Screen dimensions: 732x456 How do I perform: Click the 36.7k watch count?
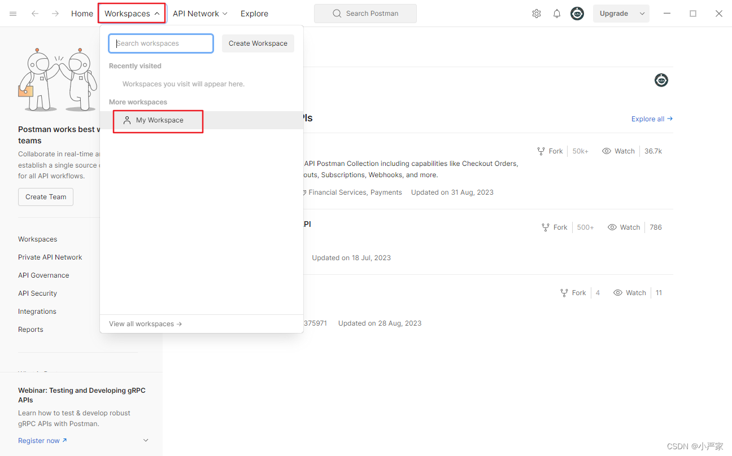[653, 151]
